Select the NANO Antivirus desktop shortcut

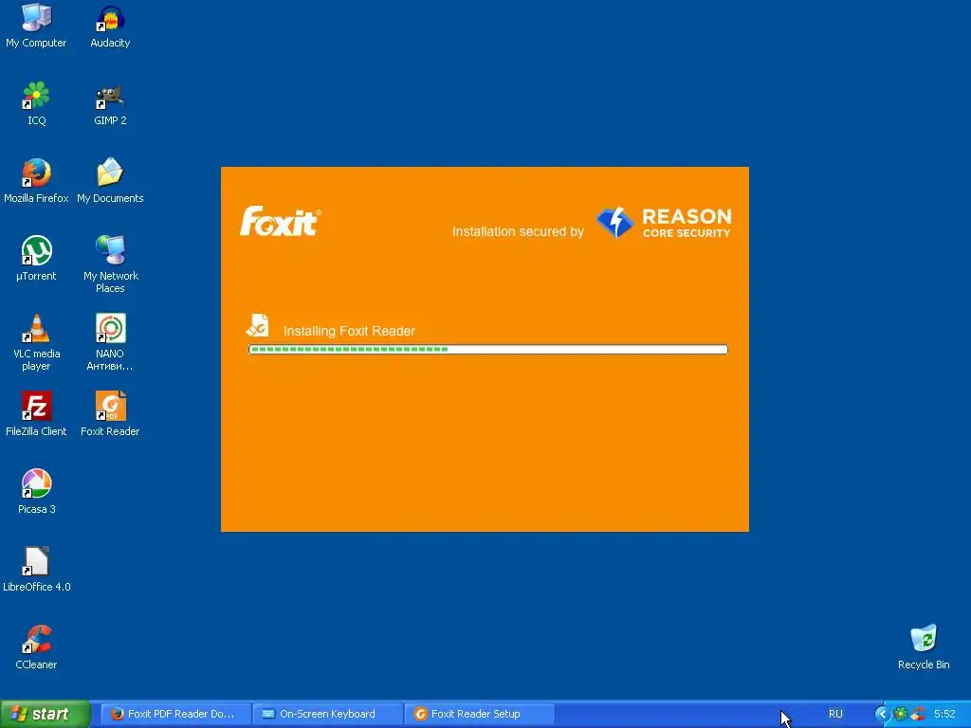[110, 341]
